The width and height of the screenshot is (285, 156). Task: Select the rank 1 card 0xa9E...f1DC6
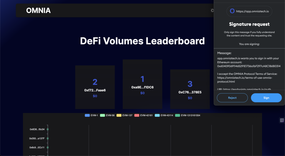pos(142,84)
